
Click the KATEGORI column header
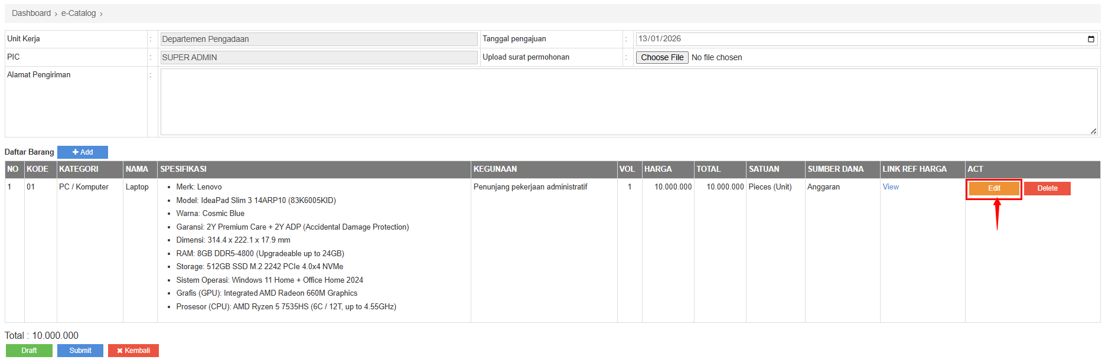pyautogui.click(x=79, y=169)
